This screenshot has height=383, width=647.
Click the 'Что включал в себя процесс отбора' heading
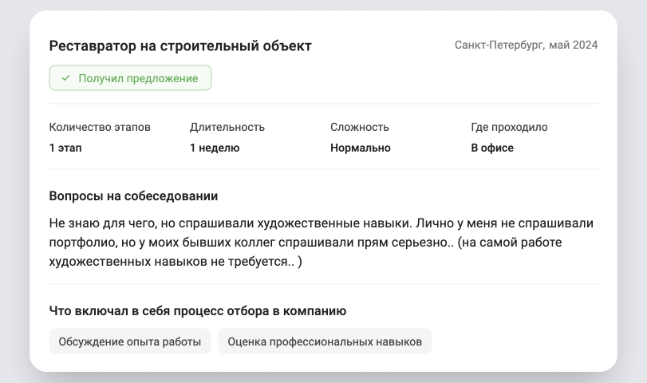(x=198, y=310)
